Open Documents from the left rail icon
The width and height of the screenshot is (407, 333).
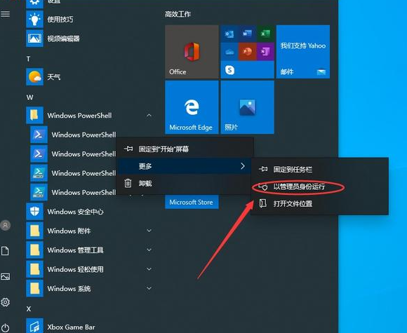(5, 251)
